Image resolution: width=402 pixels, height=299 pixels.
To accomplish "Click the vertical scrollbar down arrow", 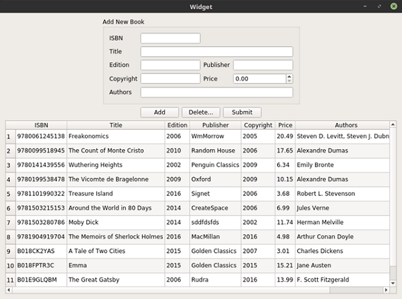I will [393, 283].
